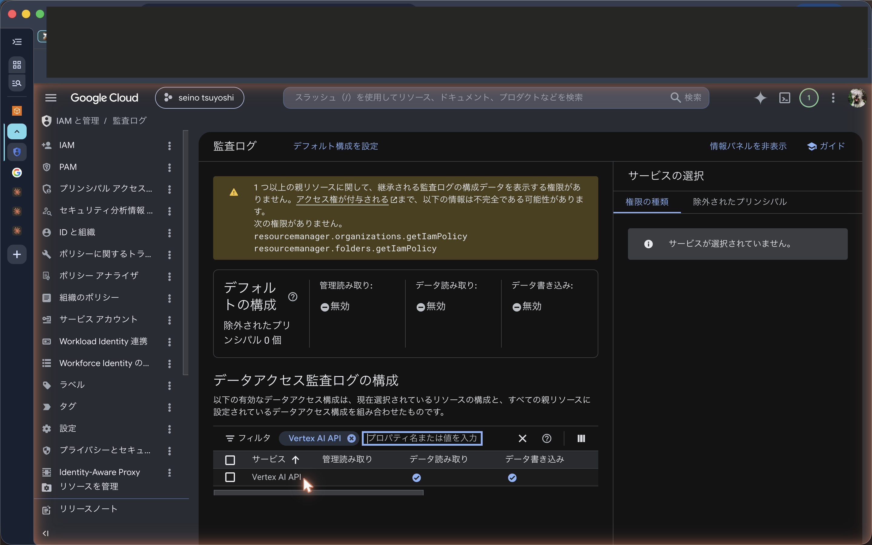The width and height of the screenshot is (872, 545).
Task: Open the three-dot menu beside ID と組織
Action: 169,233
